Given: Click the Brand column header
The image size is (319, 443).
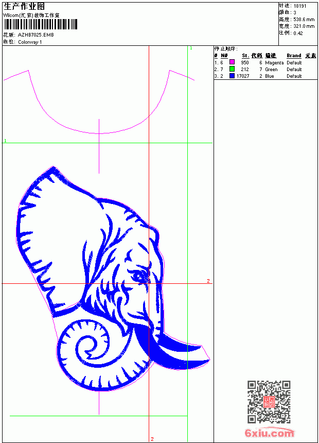Looking at the screenshot, I should (x=294, y=56).
